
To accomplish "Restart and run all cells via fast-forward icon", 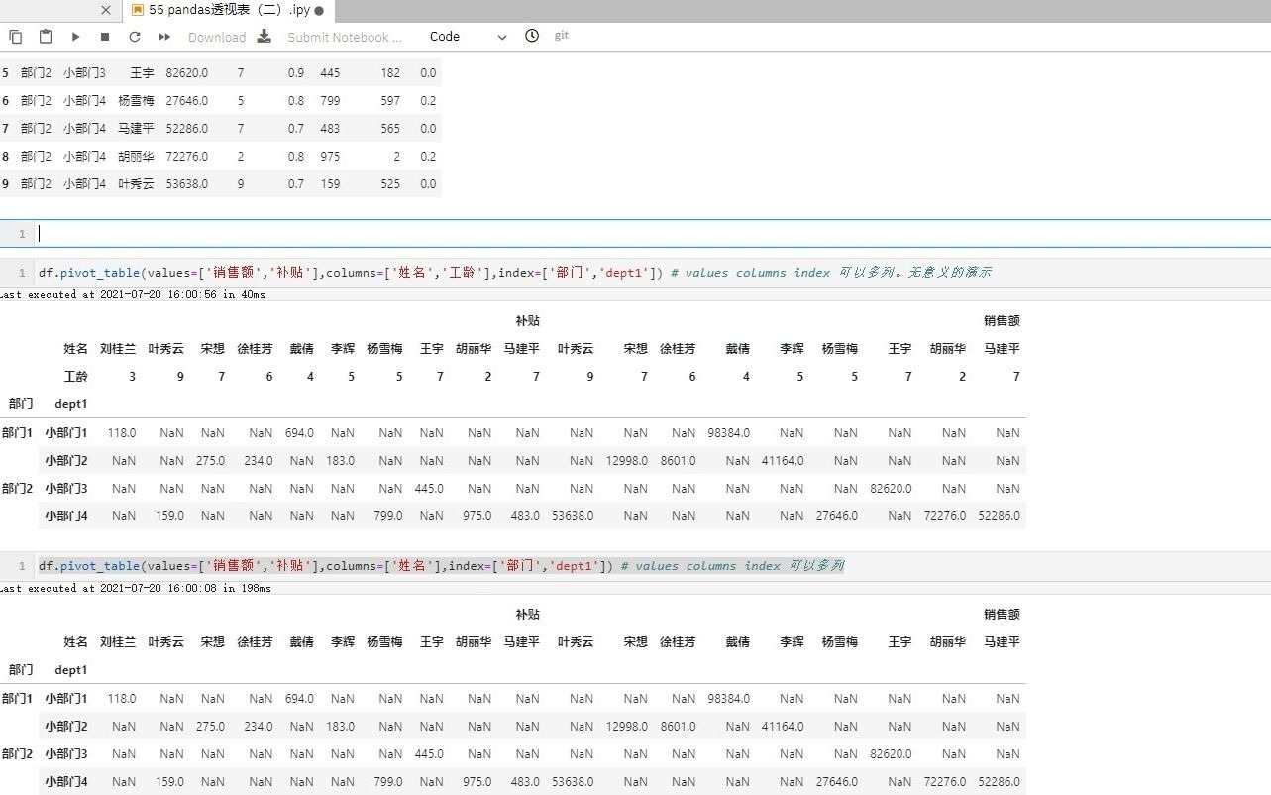I will (x=163, y=37).
